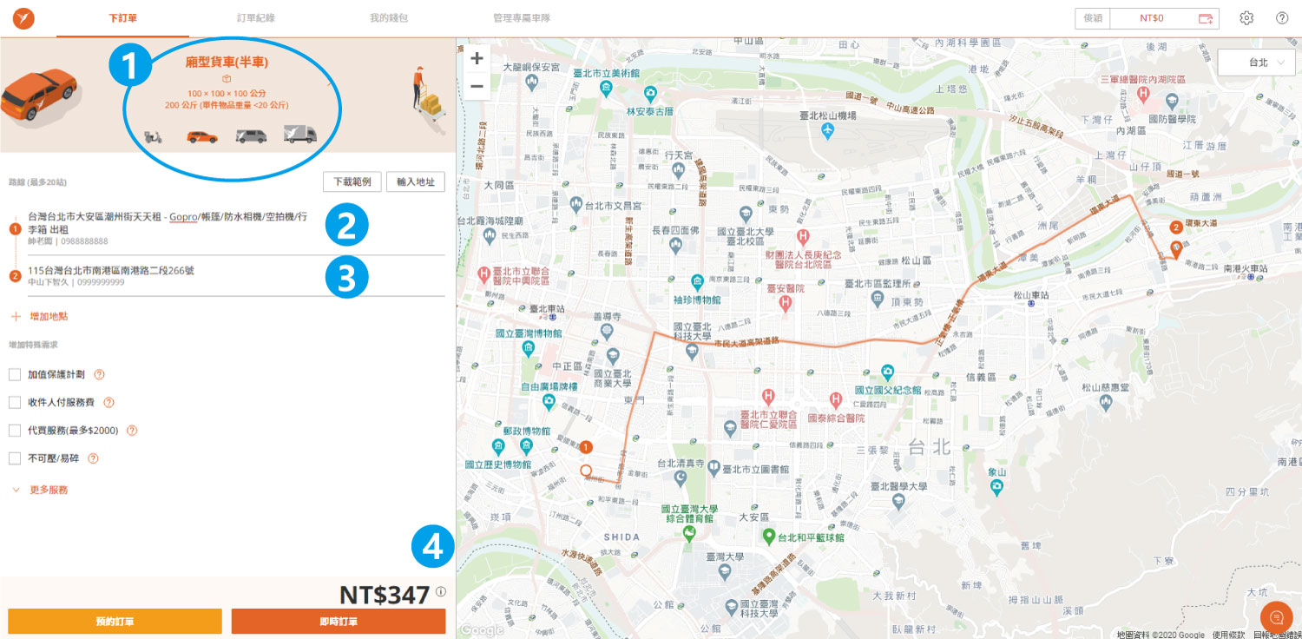Screen dimensions: 1302x639
Task: Open the 台北 city dropdown
Action: coord(1257,63)
